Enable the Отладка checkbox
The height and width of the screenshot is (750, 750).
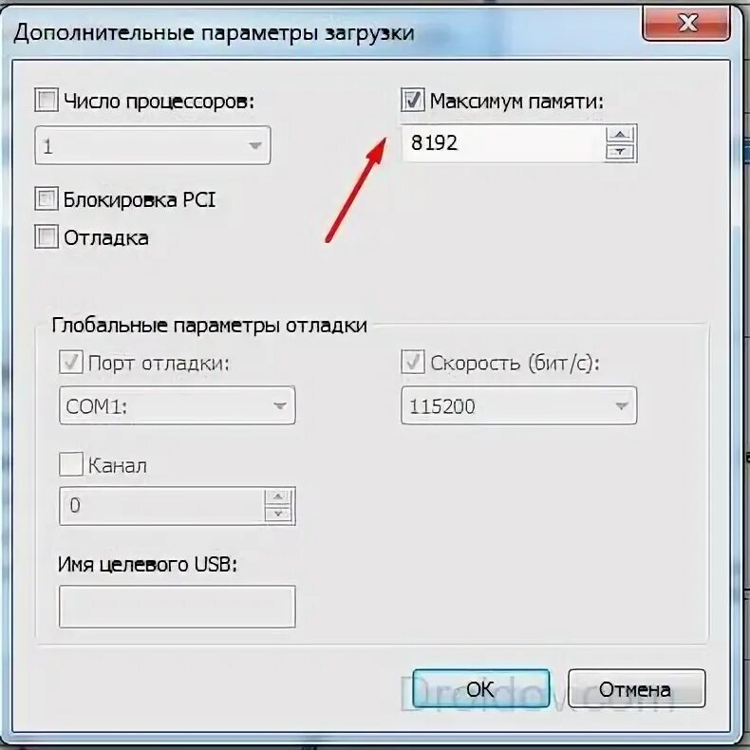pyautogui.click(x=47, y=236)
